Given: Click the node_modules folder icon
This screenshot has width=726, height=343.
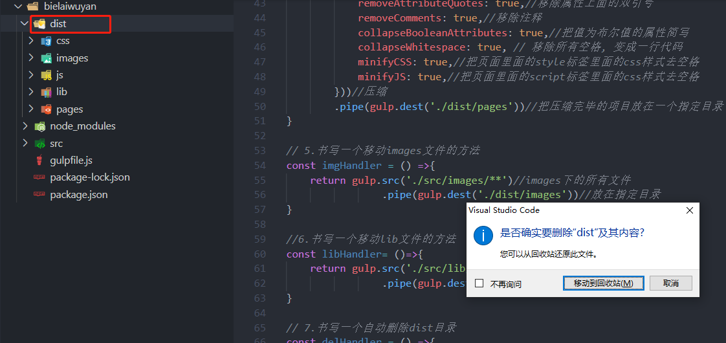Looking at the screenshot, I should pos(39,126).
